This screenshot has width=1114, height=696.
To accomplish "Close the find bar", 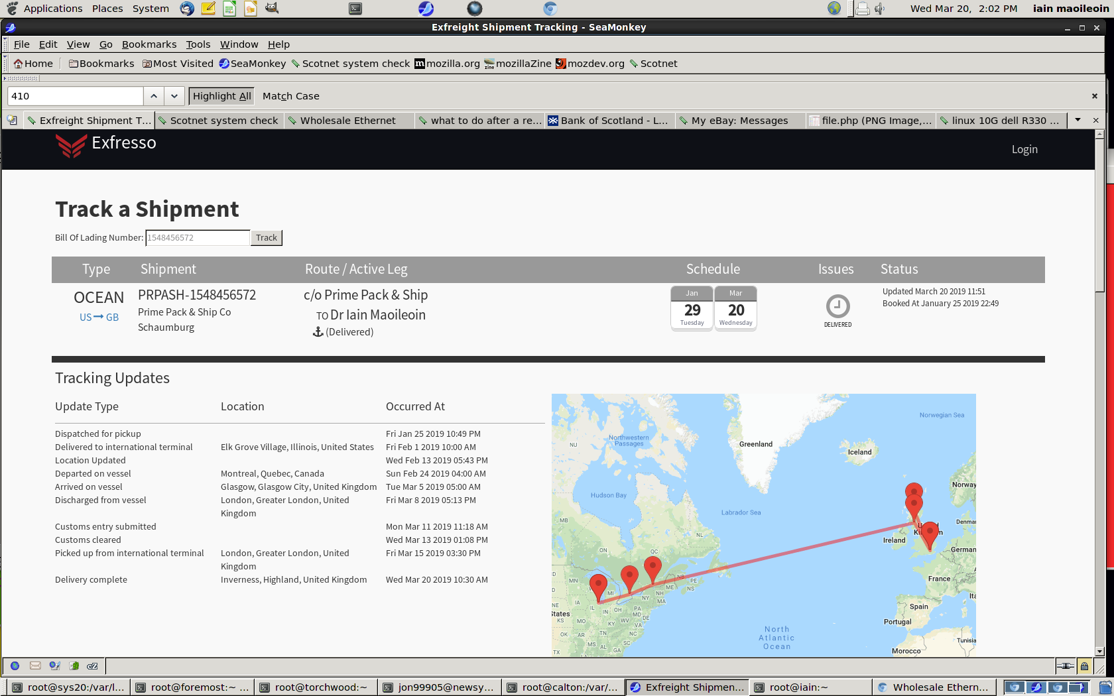I will coord(1095,96).
